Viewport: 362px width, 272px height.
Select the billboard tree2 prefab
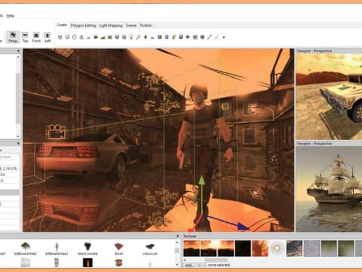point(25,249)
